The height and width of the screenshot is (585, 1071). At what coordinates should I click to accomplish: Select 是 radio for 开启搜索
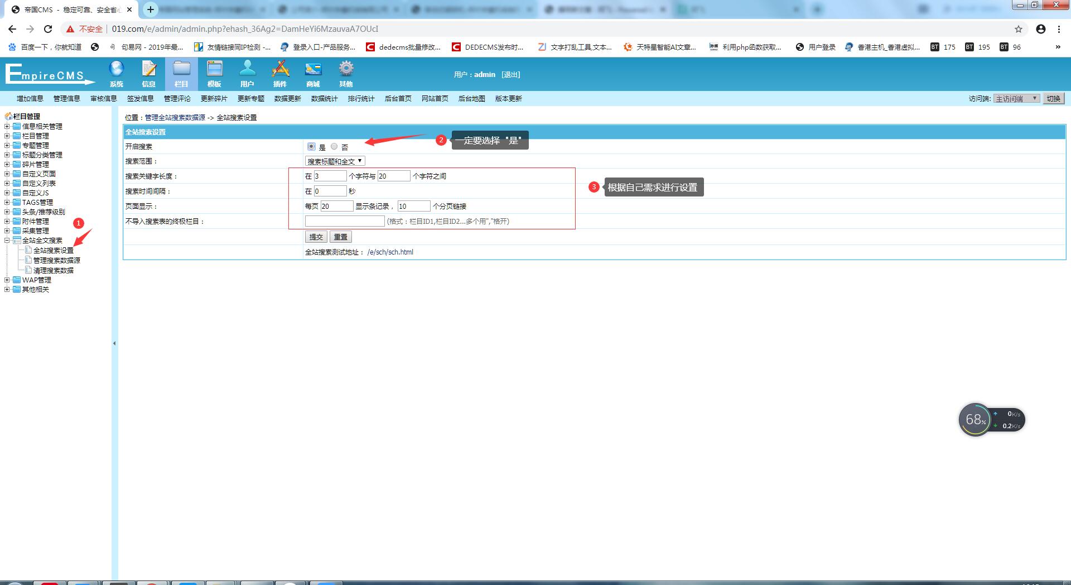click(x=311, y=146)
